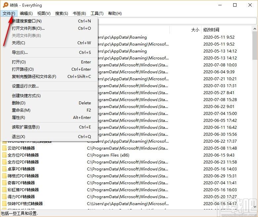Click folder icon of 卓享PDF转换器
The image size is (258, 217).
click(x=4, y=169)
